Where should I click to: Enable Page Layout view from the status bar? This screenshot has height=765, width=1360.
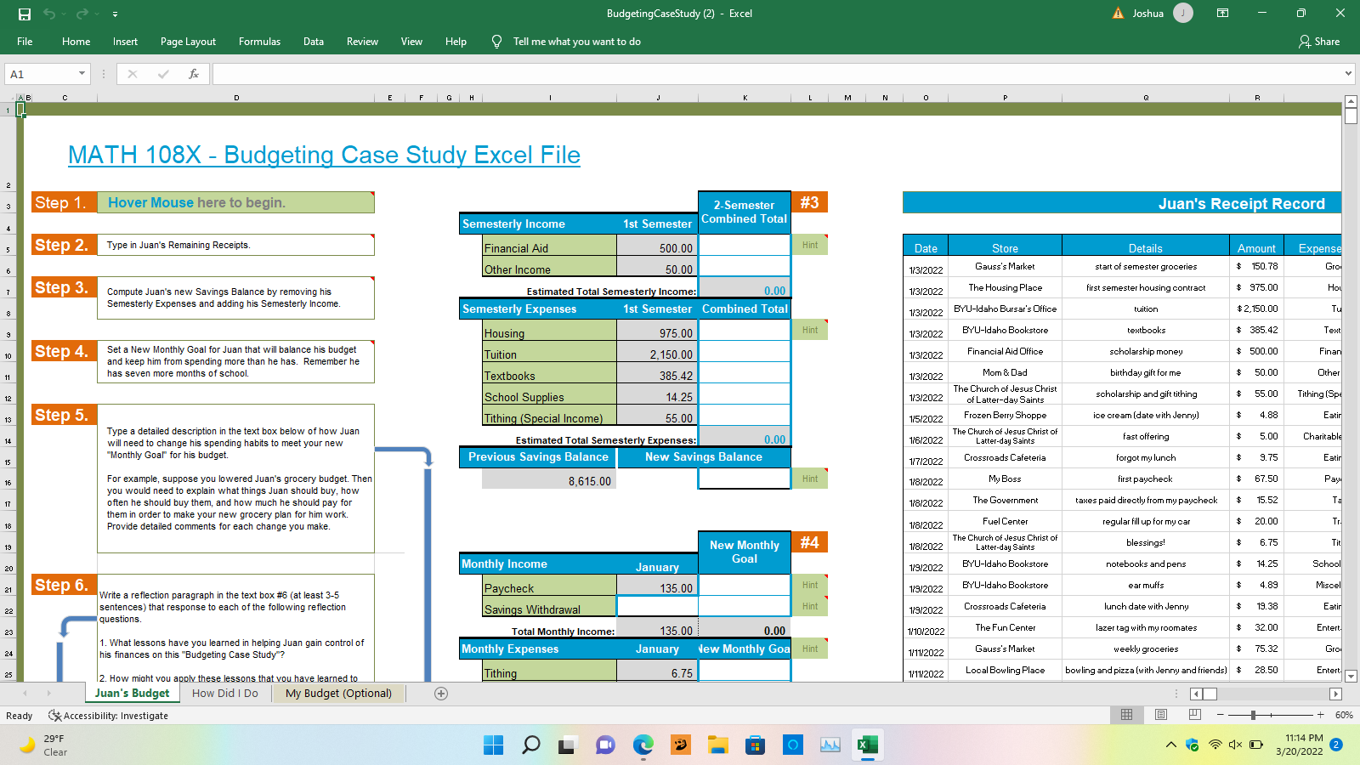1160,715
